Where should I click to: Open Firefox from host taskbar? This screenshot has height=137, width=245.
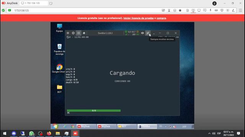pyautogui.click(x=49, y=134)
